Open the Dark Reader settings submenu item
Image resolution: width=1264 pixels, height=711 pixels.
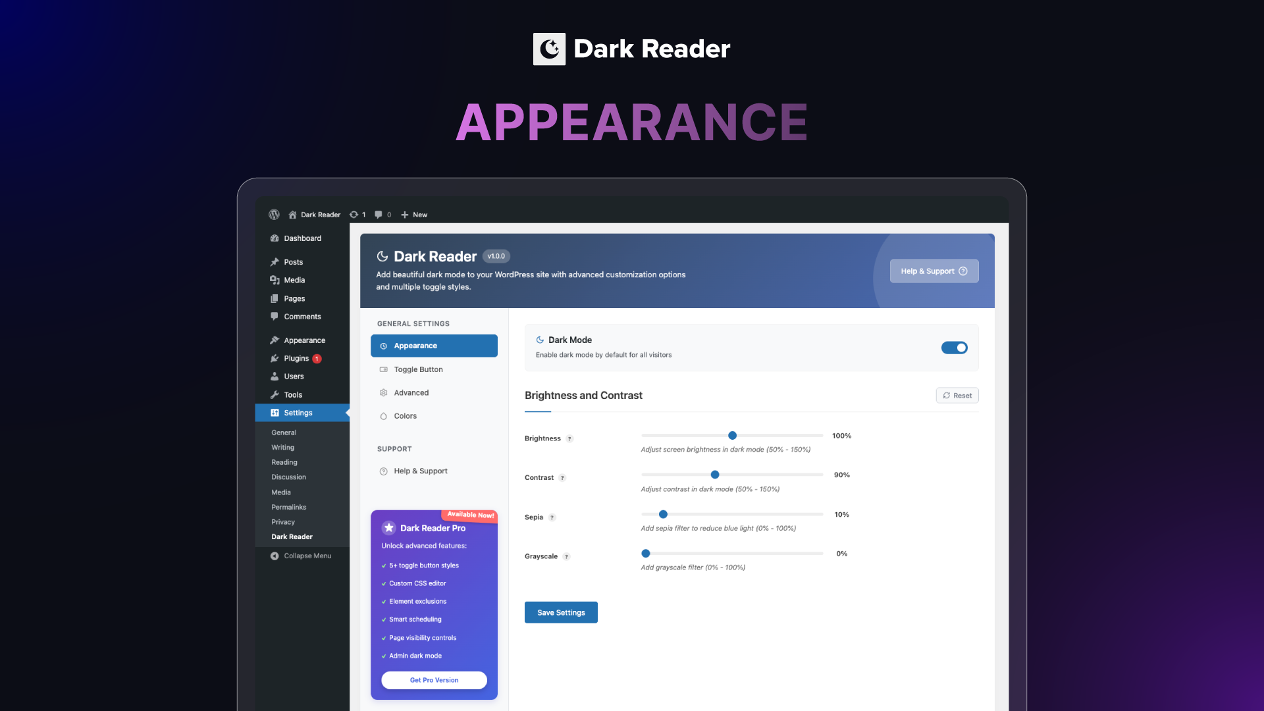pyautogui.click(x=292, y=537)
